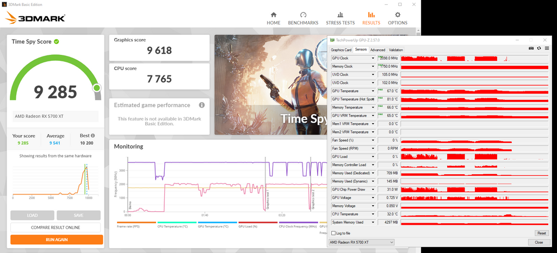Screen dimensions: 557x253
Task: Open the GPU Clock sensor dropdown
Action: tap(373, 58)
